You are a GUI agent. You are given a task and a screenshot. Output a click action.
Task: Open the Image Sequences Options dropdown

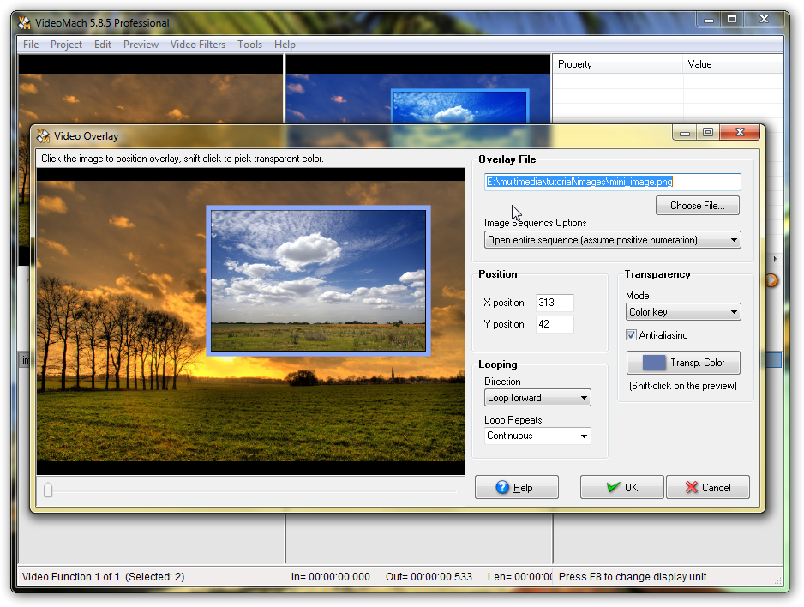coord(612,240)
